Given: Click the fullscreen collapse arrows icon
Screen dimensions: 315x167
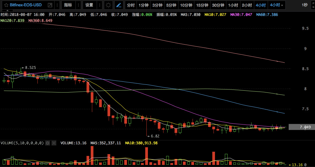Looking at the screenshot, I should [x=313, y=5].
